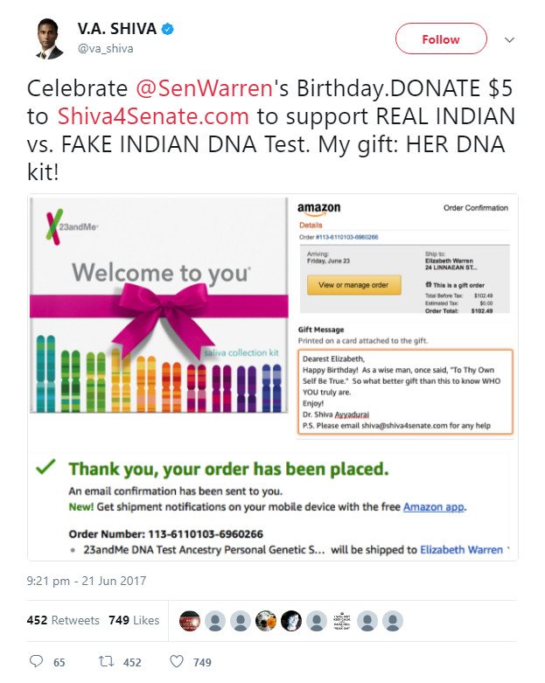View the 749 Likes list
Viewport: 545px width, 683px height.
(x=134, y=620)
